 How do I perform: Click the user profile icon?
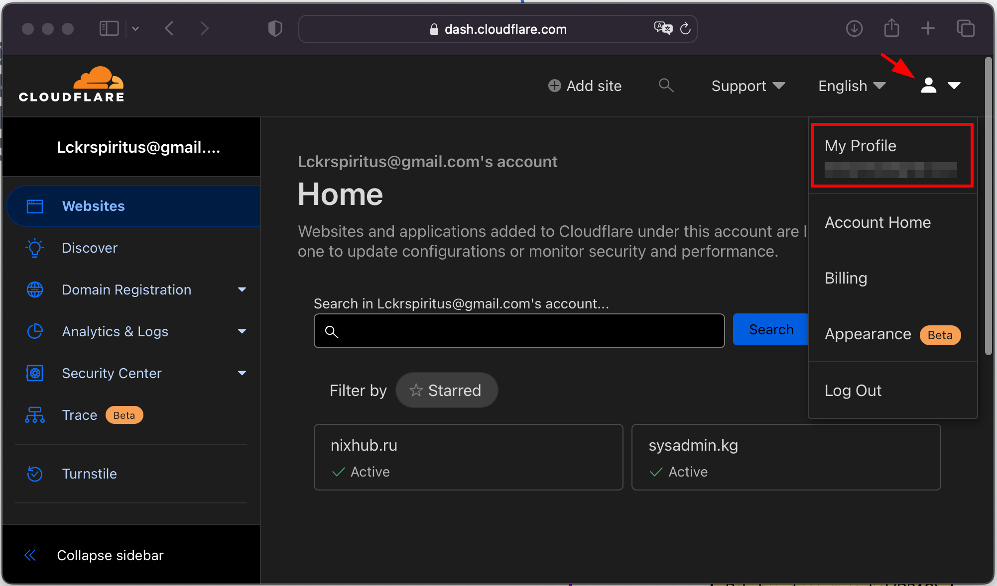pyautogui.click(x=928, y=86)
